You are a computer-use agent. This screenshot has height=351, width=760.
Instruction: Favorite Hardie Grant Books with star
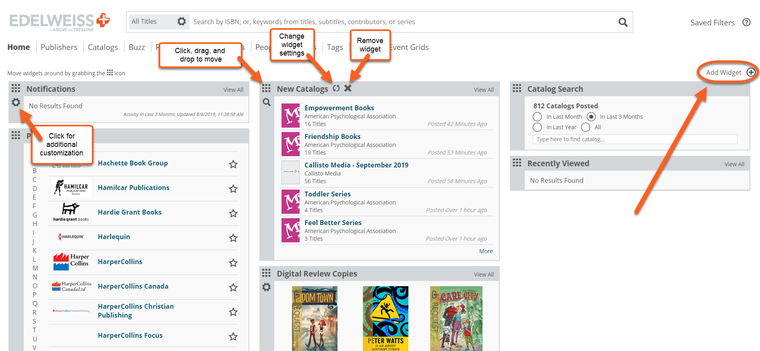click(233, 213)
